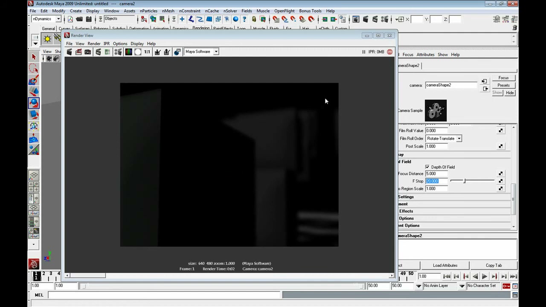This screenshot has width=546, height=307.
Task: Toggle the alpha channel display icon
Action: point(138,52)
